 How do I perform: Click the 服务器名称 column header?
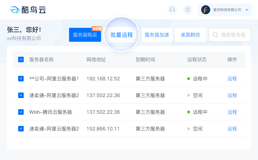click(41, 59)
